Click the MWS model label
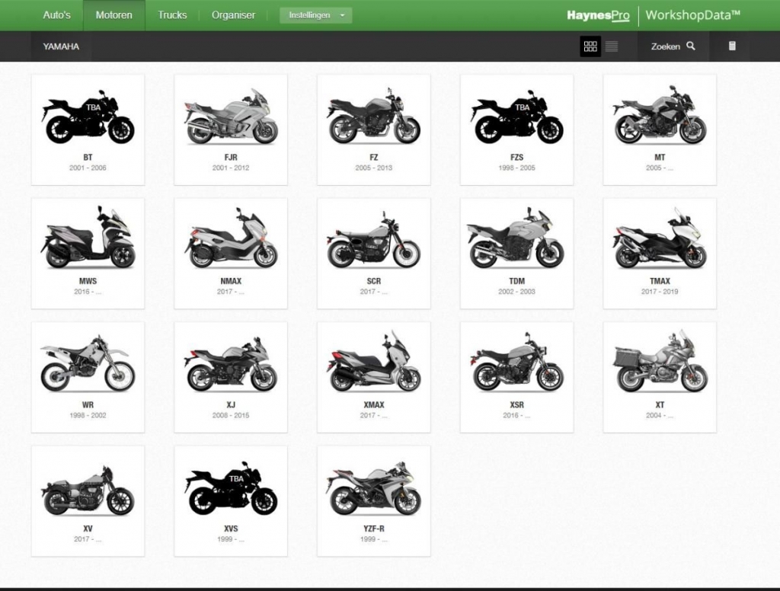The width and height of the screenshot is (780, 591). [88, 281]
